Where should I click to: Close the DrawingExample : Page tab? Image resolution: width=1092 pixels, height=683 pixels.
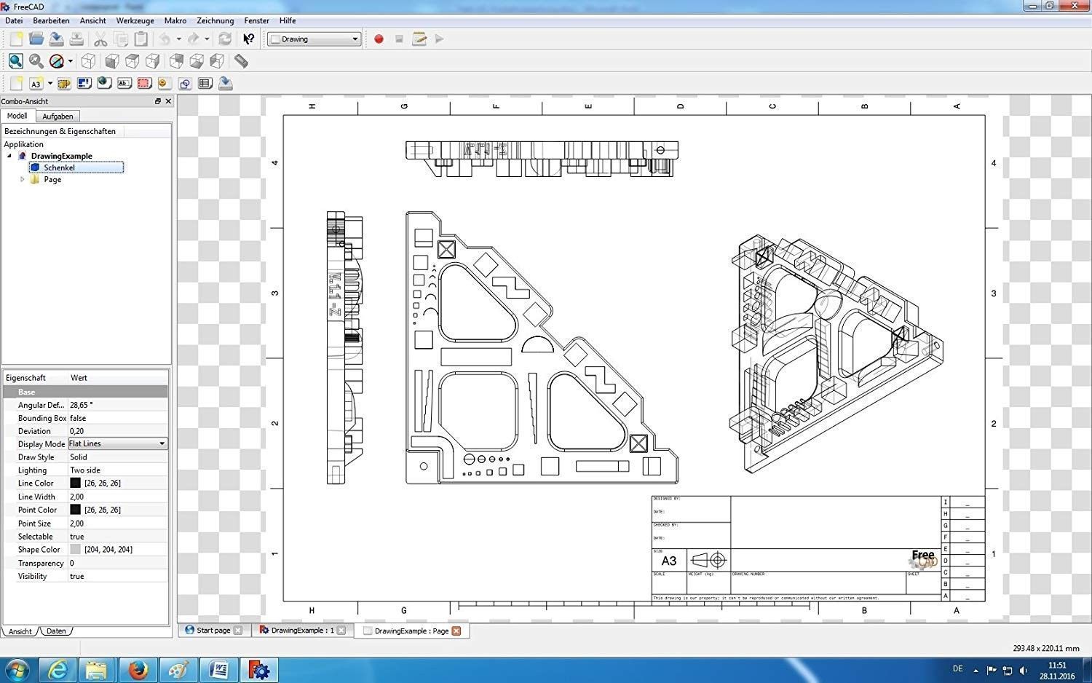coord(456,631)
